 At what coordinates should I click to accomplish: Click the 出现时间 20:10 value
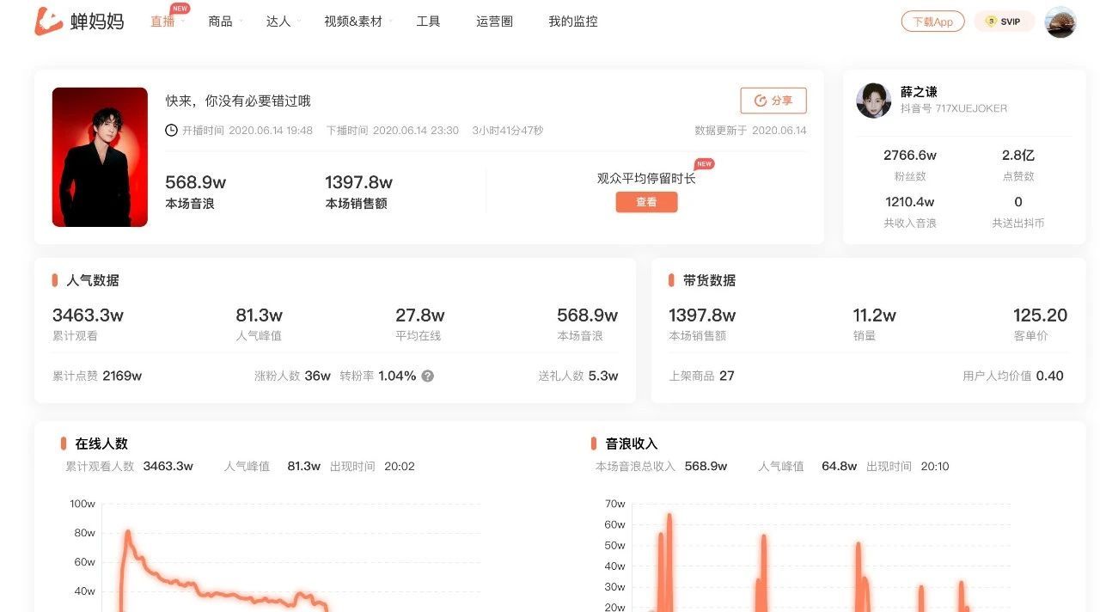(x=935, y=467)
